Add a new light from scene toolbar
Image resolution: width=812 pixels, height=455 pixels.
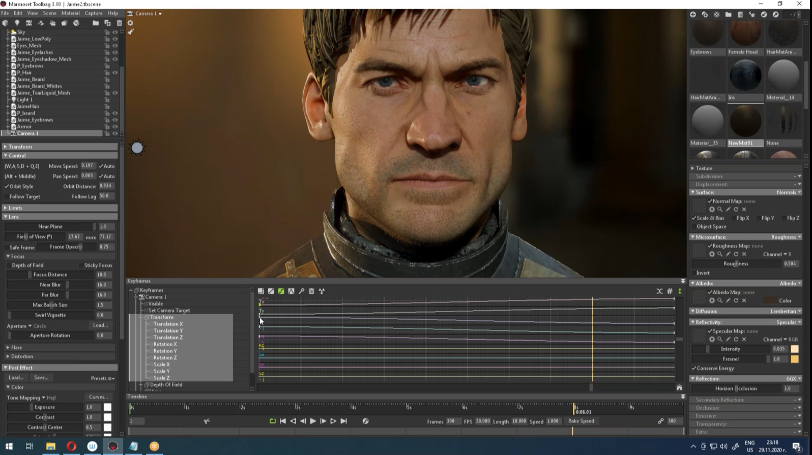click(17, 23)
